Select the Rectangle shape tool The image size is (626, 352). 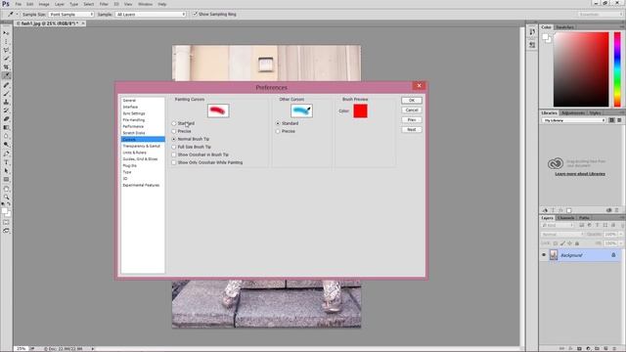tap(6, 180)
